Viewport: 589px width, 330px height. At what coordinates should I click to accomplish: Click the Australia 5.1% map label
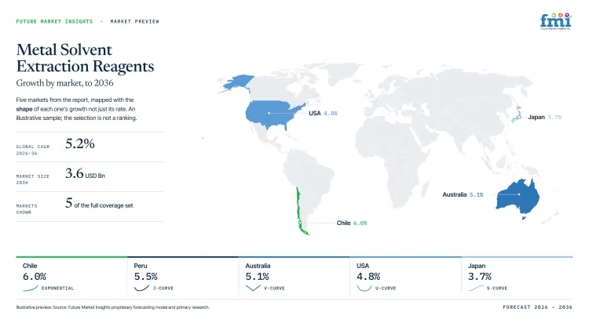(463, 194)
